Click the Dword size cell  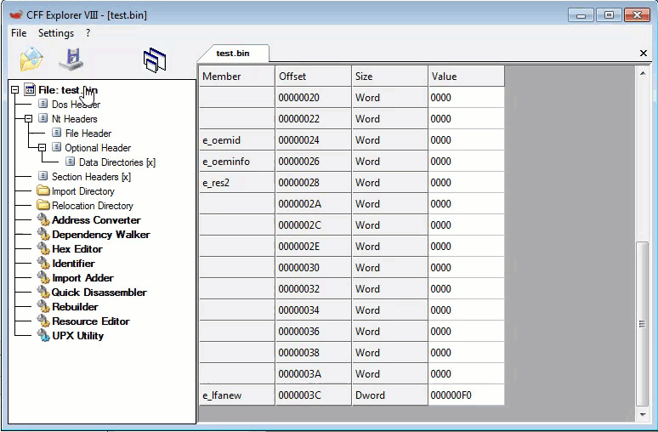tap(390, 395)
